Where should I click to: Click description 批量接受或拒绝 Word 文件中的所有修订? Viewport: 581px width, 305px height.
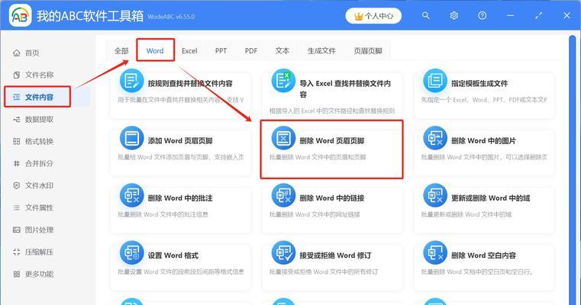coord(324,272)
